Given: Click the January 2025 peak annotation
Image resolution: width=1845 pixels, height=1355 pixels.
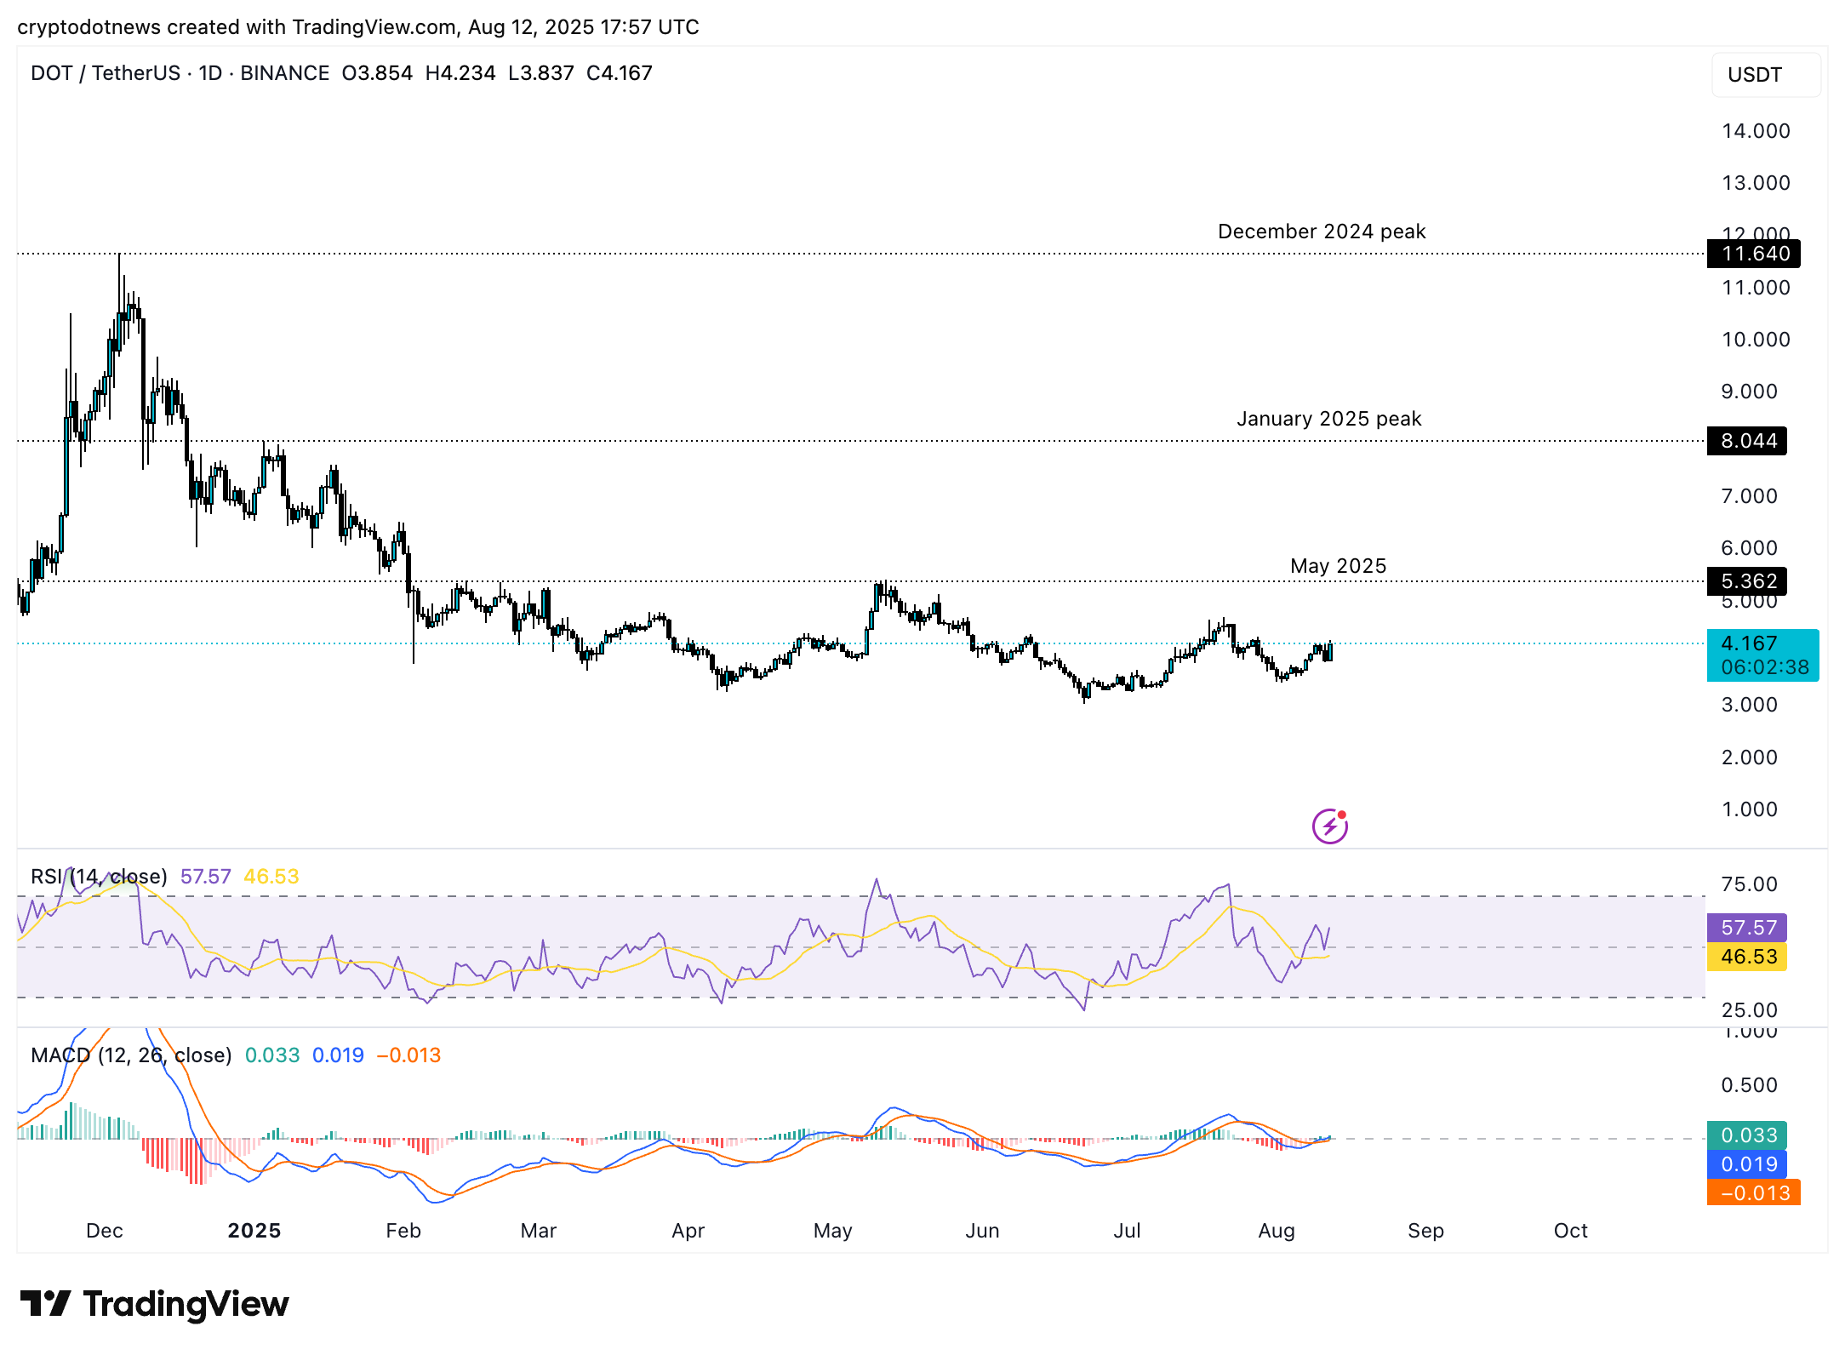Looking at the screenshot, I should coord(1328,419).
